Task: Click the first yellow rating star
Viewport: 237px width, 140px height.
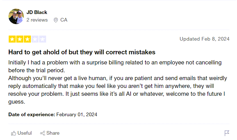Action: coord(12,39)
